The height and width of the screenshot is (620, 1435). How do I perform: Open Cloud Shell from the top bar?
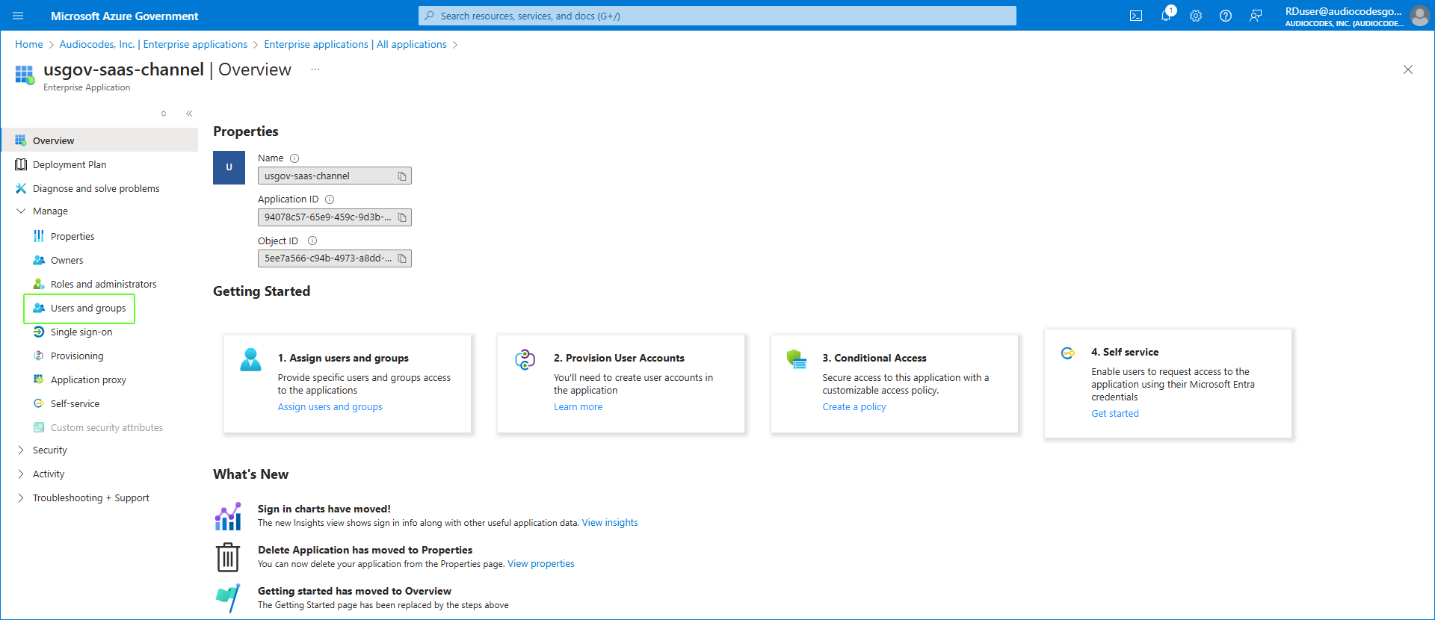click(x=1136, y=16)
